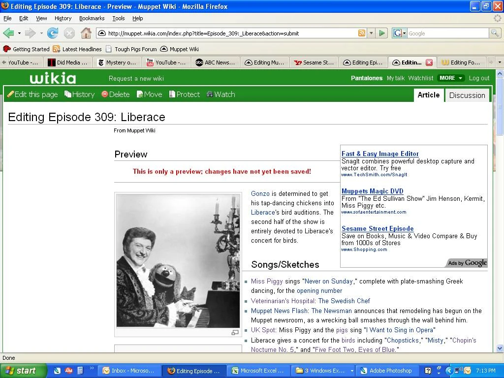Close the active Editin... tab with red X
The height and width of the screenshot is (378, 504).
click(x=429, y=63)
